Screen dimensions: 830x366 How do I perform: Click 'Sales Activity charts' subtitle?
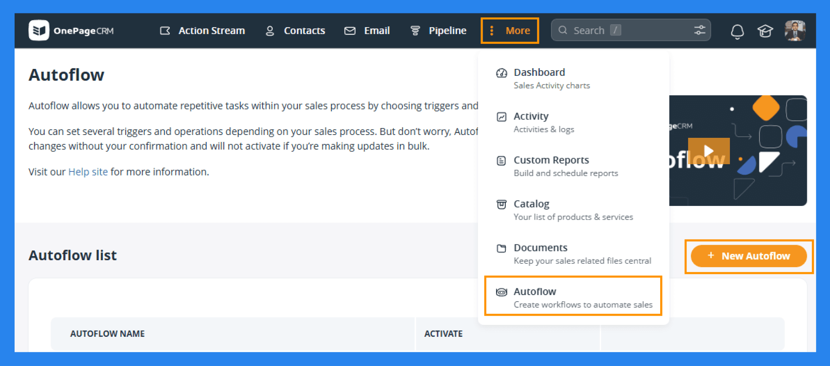[552, 86]
